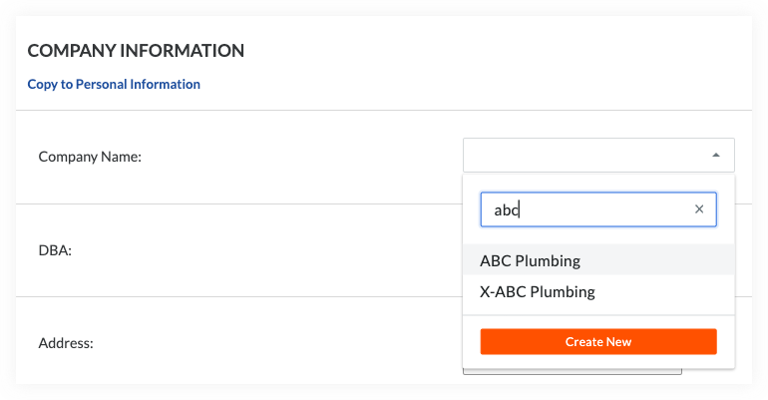Click the DBA label

54,250
